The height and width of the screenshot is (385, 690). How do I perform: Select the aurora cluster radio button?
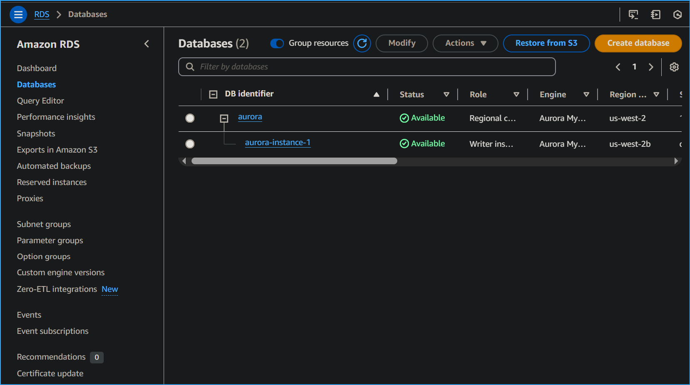click(x=190, y=118)
